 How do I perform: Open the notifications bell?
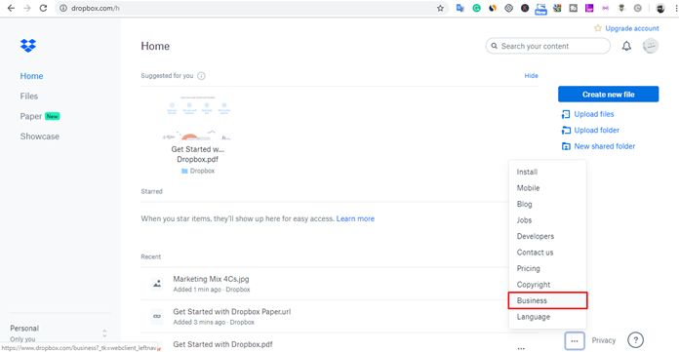coord(626,46)
